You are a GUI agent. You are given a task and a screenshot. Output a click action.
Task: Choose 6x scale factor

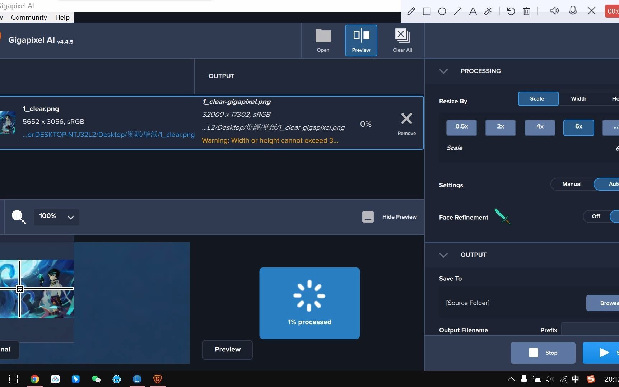tap(578, 127)
